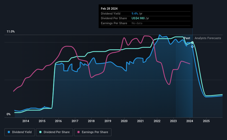Screen dimensions: 227x140
Task: Click the blue Dividend Yield legend dot
Action: click(9, 132)
